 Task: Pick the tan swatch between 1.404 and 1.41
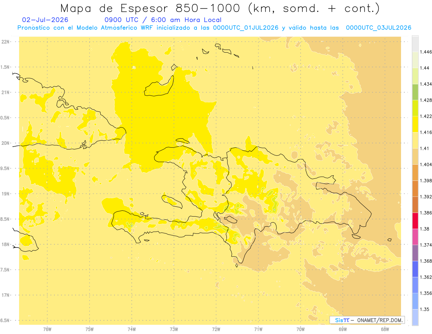(415, 156)
